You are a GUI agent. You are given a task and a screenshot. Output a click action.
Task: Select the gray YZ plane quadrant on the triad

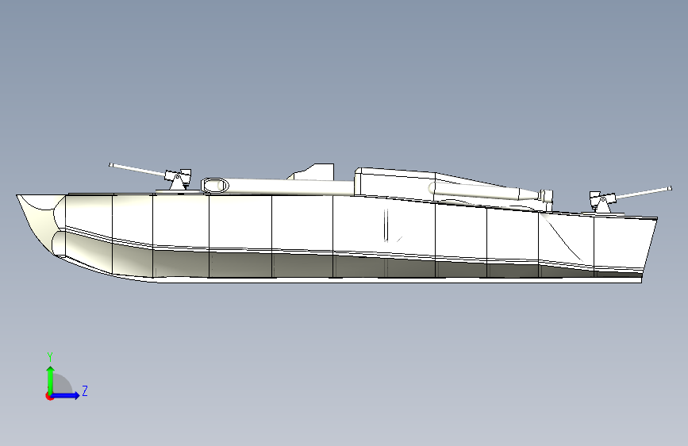pyautogui.click(x=61, y=385)
